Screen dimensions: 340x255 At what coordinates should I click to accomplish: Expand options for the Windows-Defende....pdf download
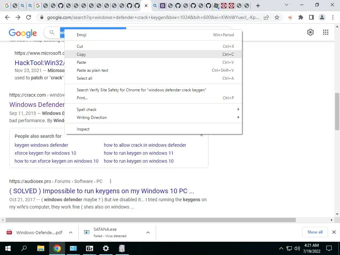click(71, 232)
